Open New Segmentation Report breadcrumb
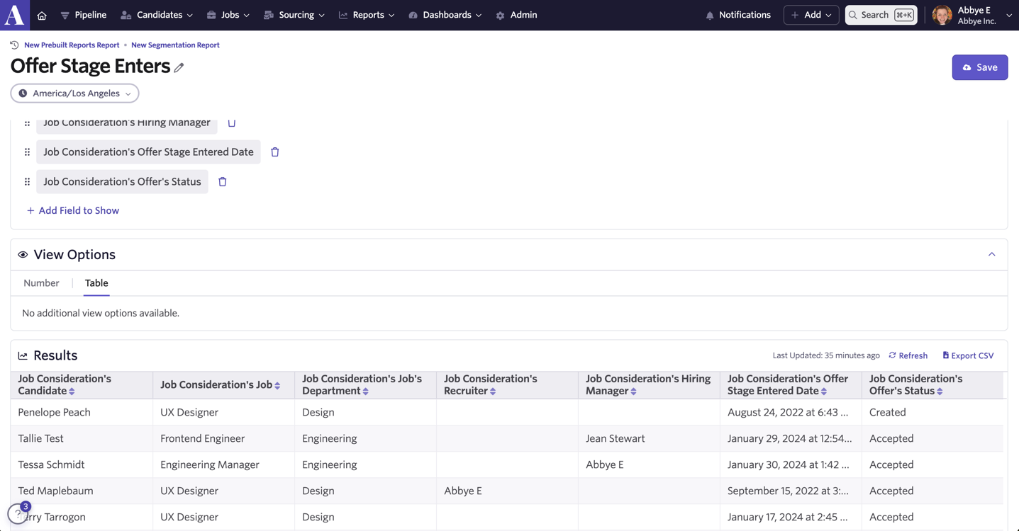Image resolution: width=1019 pixels, height=531 pixels. [x=175, y=45]
